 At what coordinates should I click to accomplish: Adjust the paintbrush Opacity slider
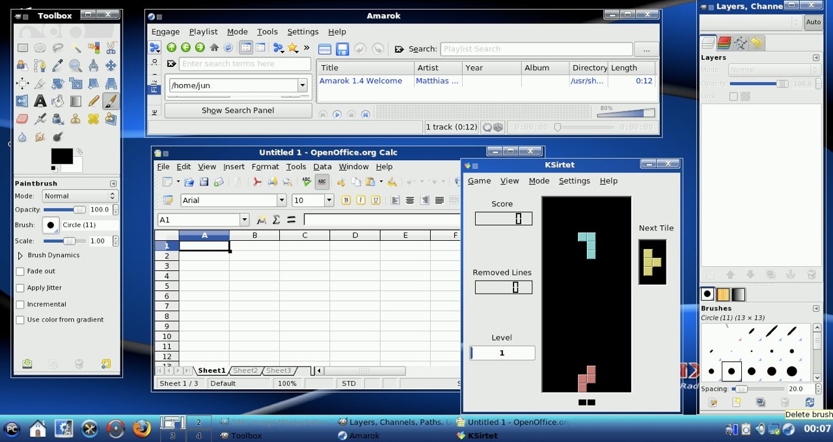pyautogui.click(x=64, y=210)
